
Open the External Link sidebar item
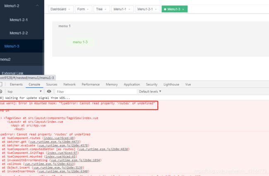[12, 73]
